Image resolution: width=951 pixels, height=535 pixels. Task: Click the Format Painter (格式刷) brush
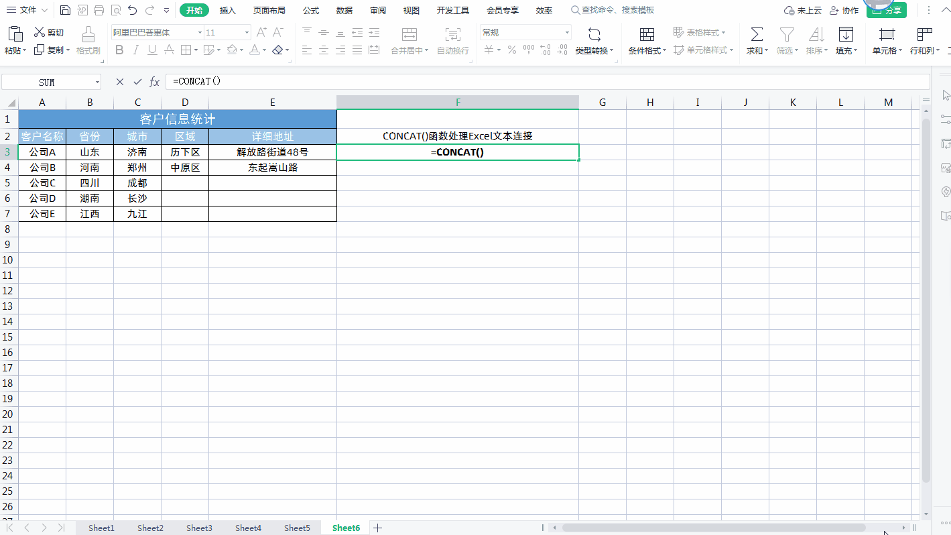click(88, 41)
